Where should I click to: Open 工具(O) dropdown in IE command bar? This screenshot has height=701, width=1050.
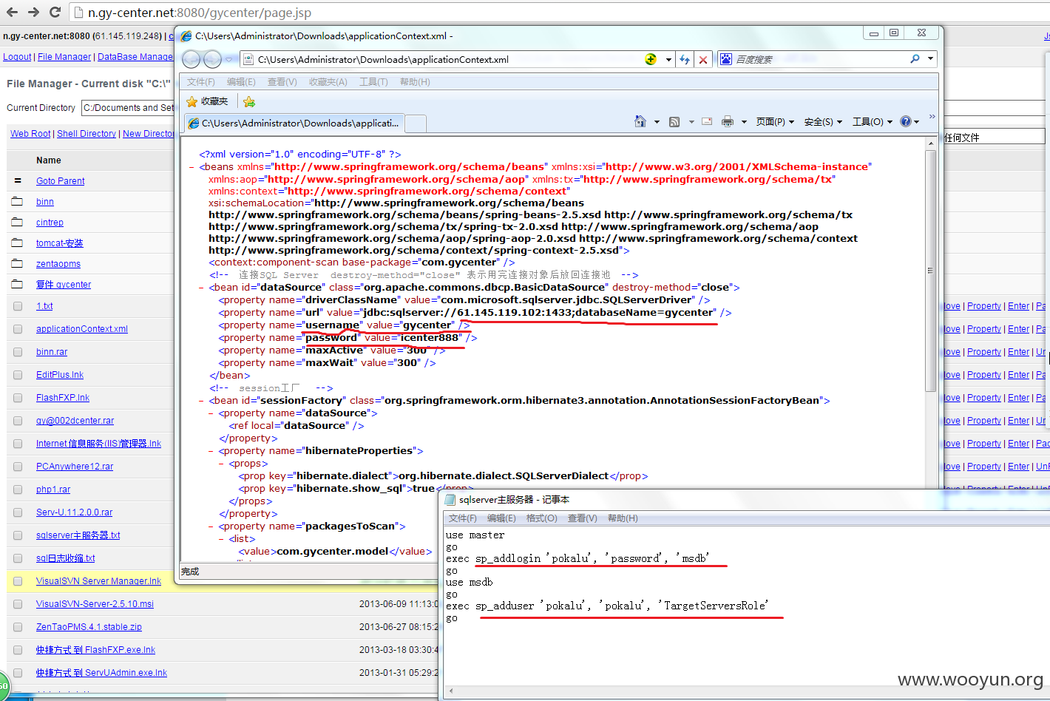(873, 122)
